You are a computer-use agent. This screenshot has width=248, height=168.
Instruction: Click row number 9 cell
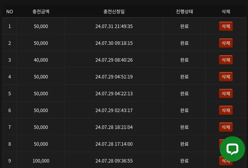tap(10, 161)
